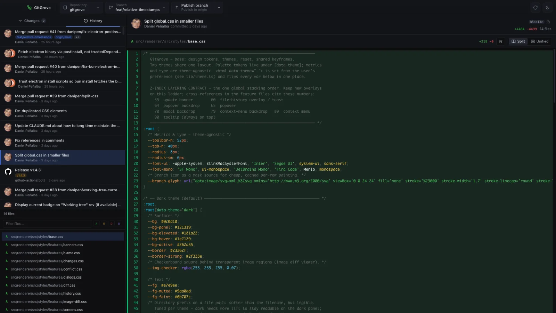The width and height of the screenshot is (556, 313).
Task: Open file features/changes.css
Action: 63,261
